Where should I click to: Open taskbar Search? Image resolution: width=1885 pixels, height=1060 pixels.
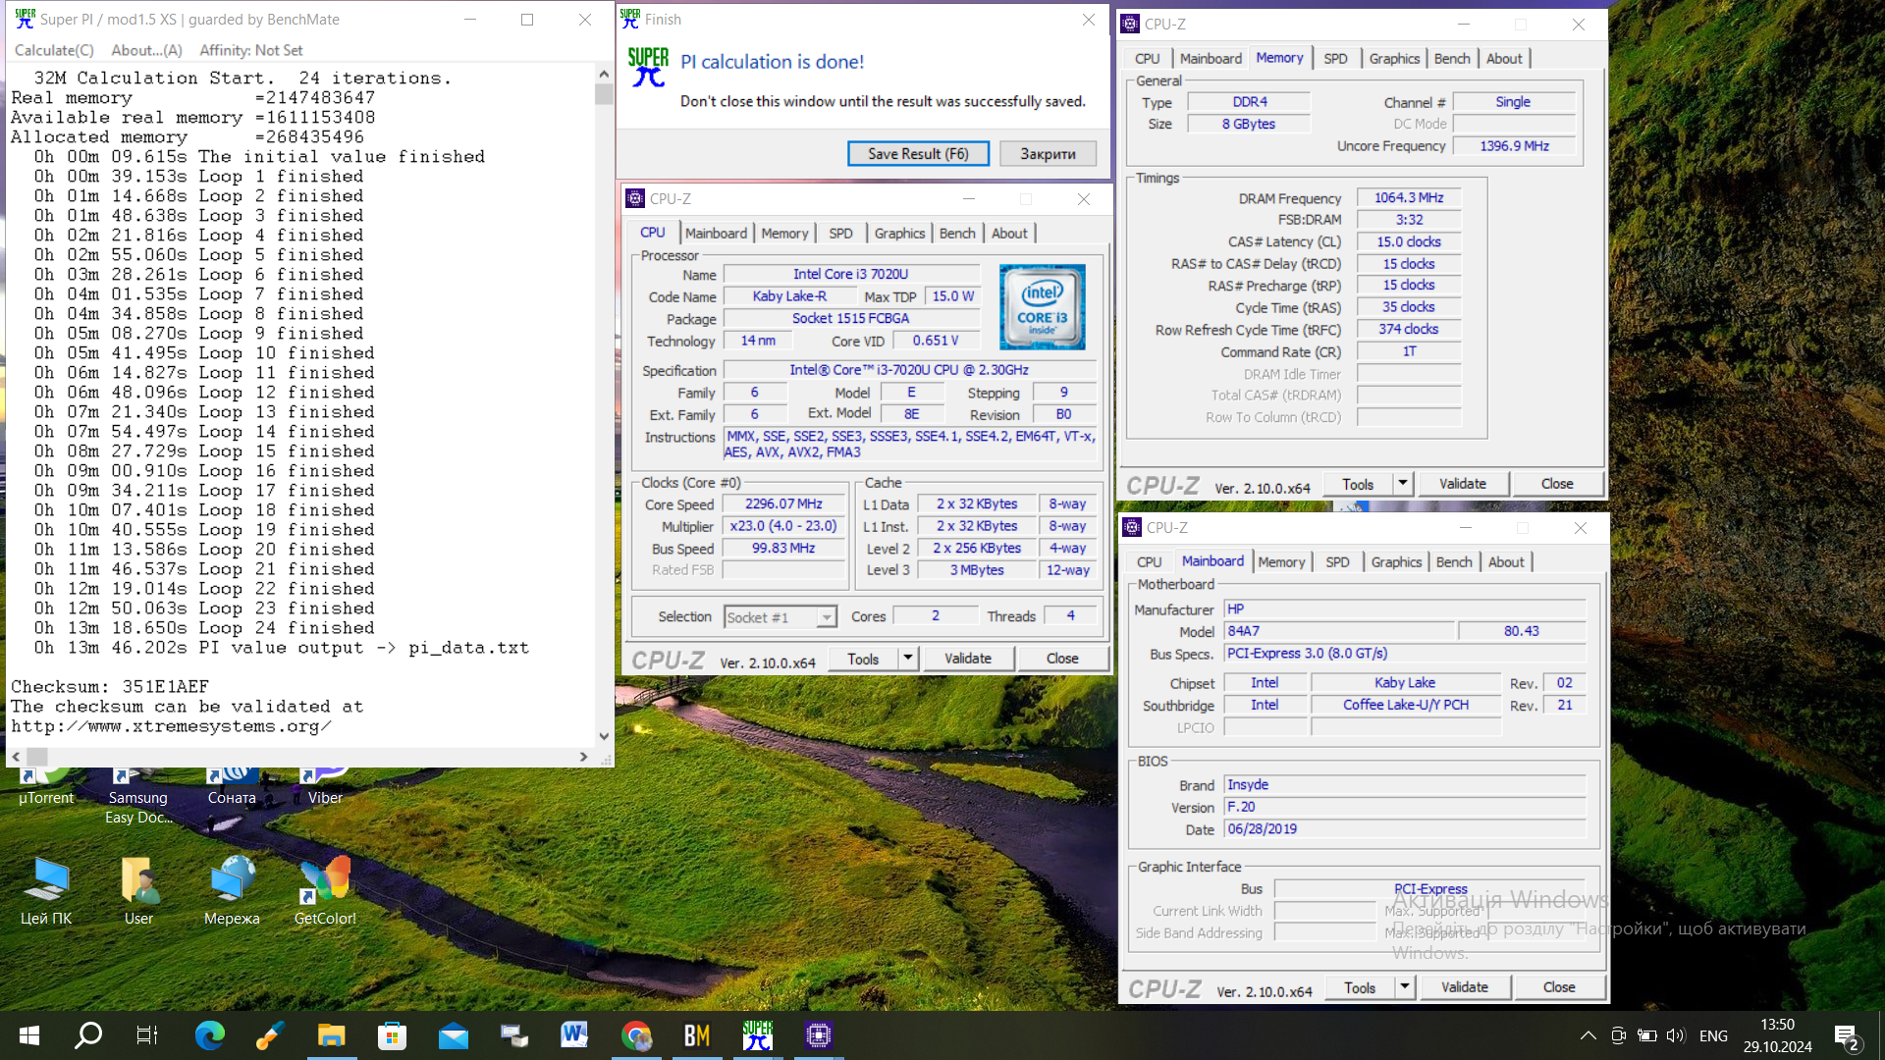coord(88,1035)
